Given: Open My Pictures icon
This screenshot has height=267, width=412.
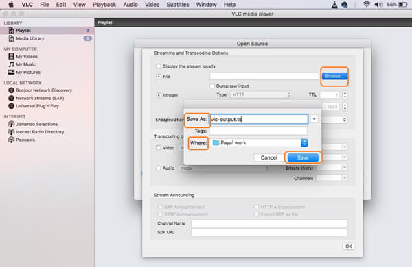Looking at the screenshot, I should pyautogui.click(x=11, y=72).
